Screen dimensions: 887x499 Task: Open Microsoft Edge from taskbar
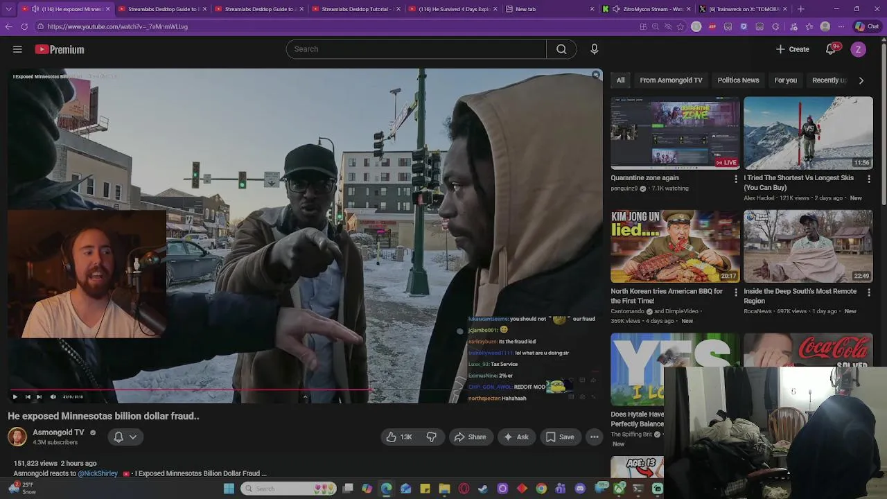tap(386, 489)
